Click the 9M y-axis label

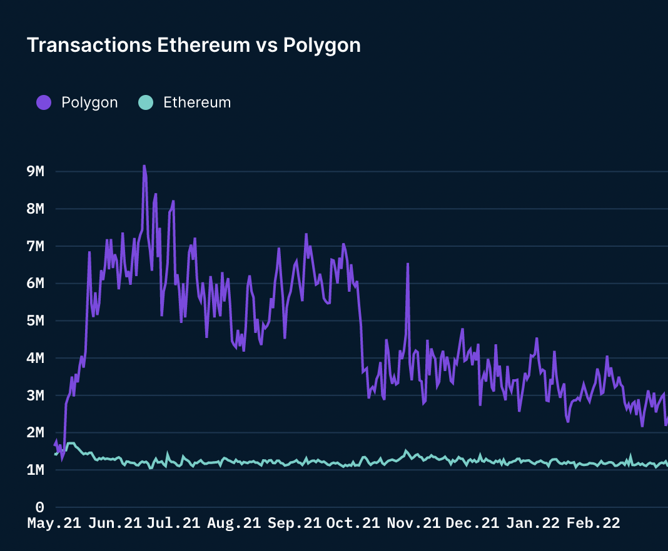(x=36, y=171)
